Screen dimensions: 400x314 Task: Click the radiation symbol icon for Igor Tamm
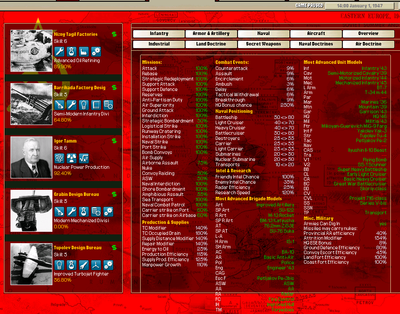tap(72, 158)
